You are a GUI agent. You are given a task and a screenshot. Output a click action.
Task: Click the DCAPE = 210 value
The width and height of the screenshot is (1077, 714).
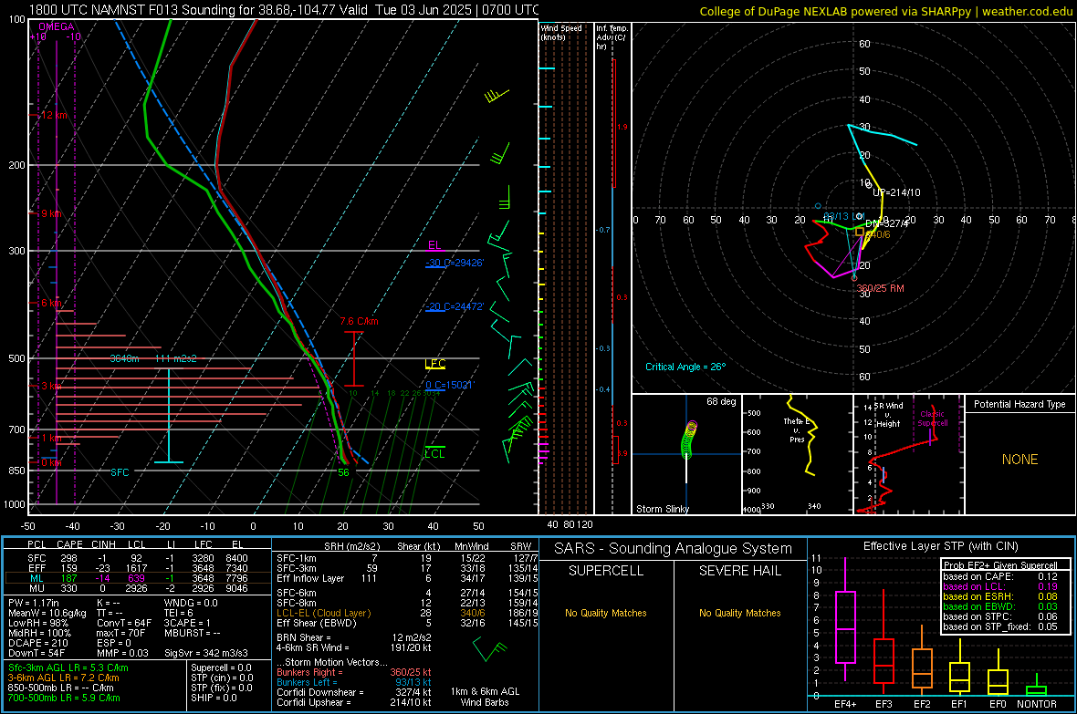click(37, 643)
